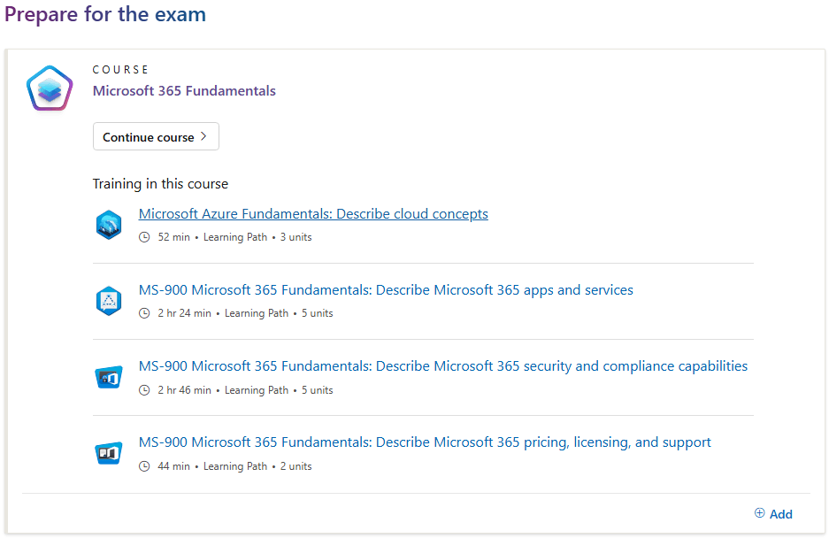Open Describe Microsoft 365 apps and services link
The image size is (829, 538).
(x=386, y=290)
